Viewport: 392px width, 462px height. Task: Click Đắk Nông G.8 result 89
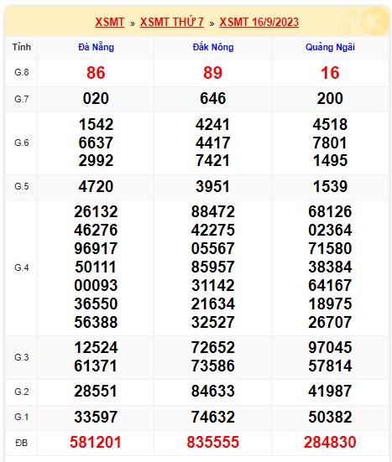pos(212,73)
